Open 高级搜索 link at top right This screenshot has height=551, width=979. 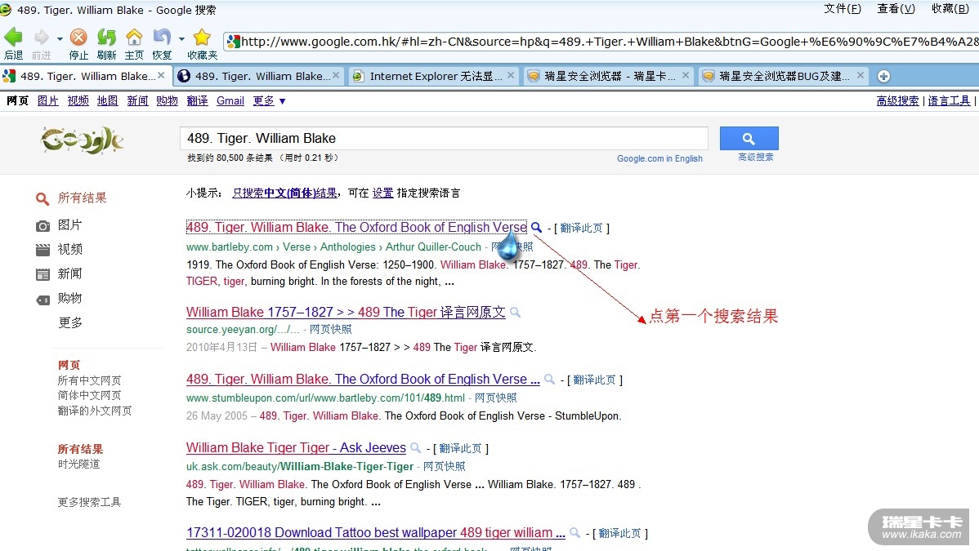(x=897, y=100)
